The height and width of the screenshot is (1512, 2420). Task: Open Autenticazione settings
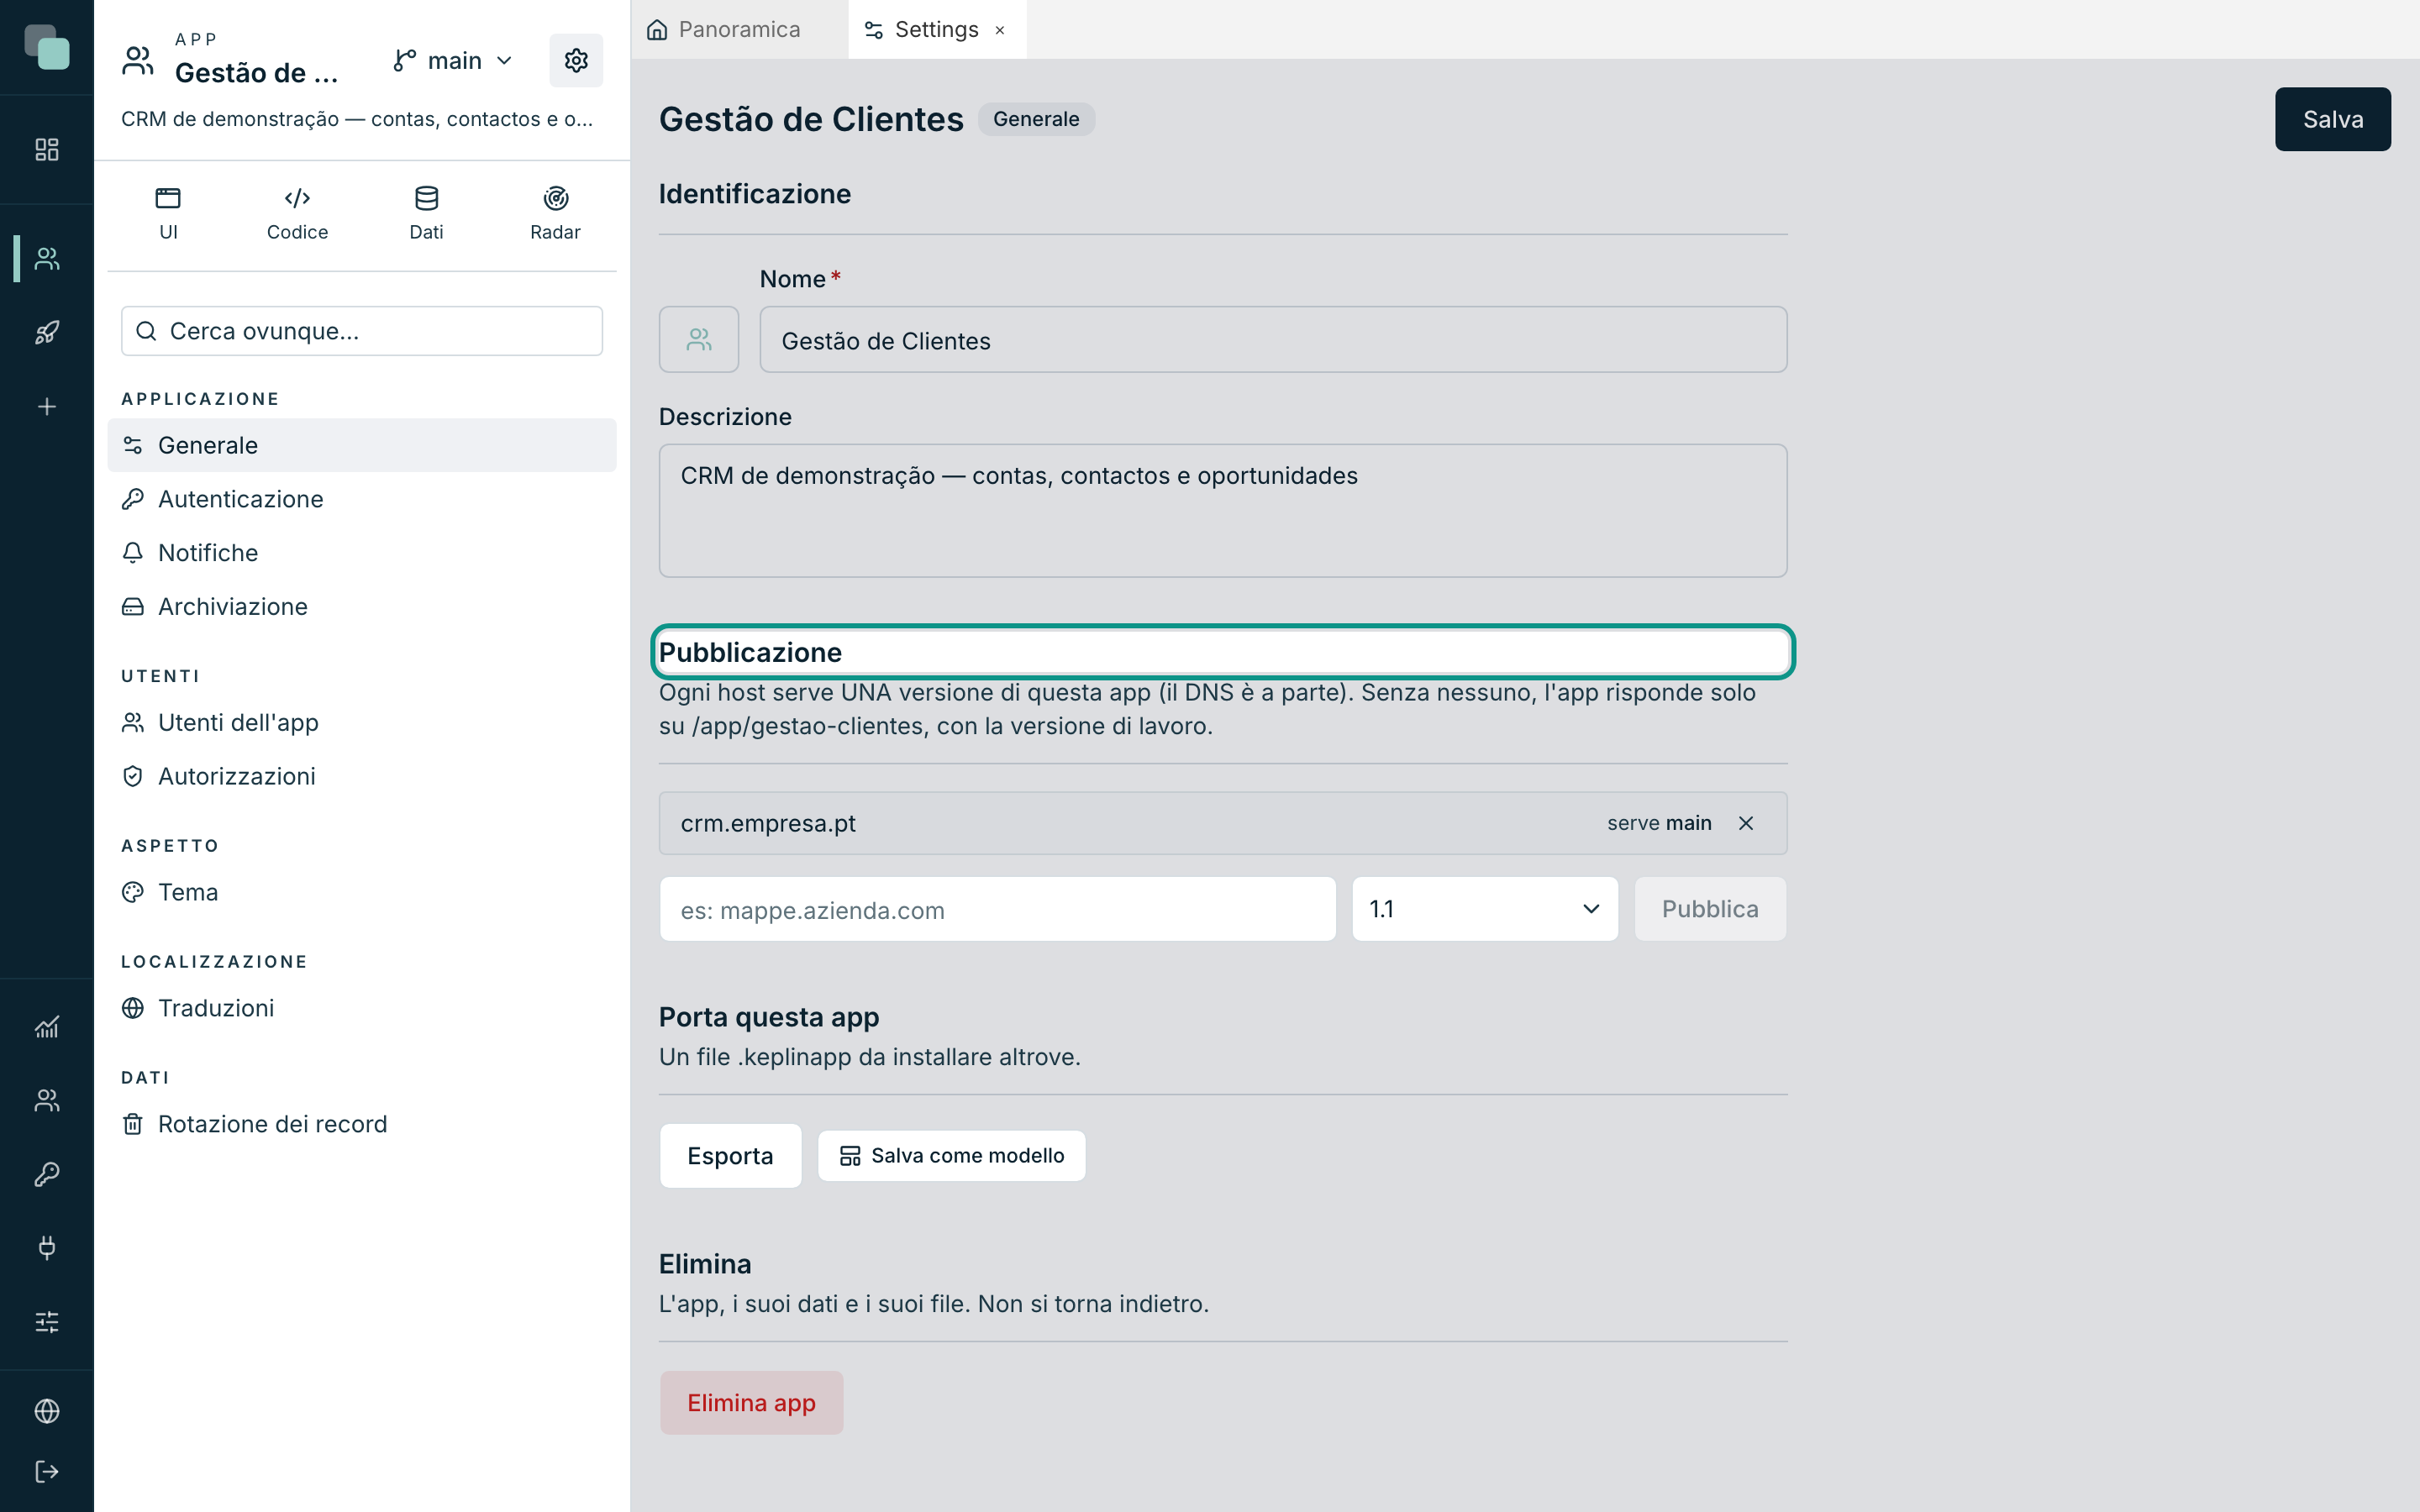click(x=362, y=499)
